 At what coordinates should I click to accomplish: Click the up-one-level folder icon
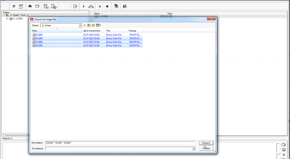(x=89, y=25)
